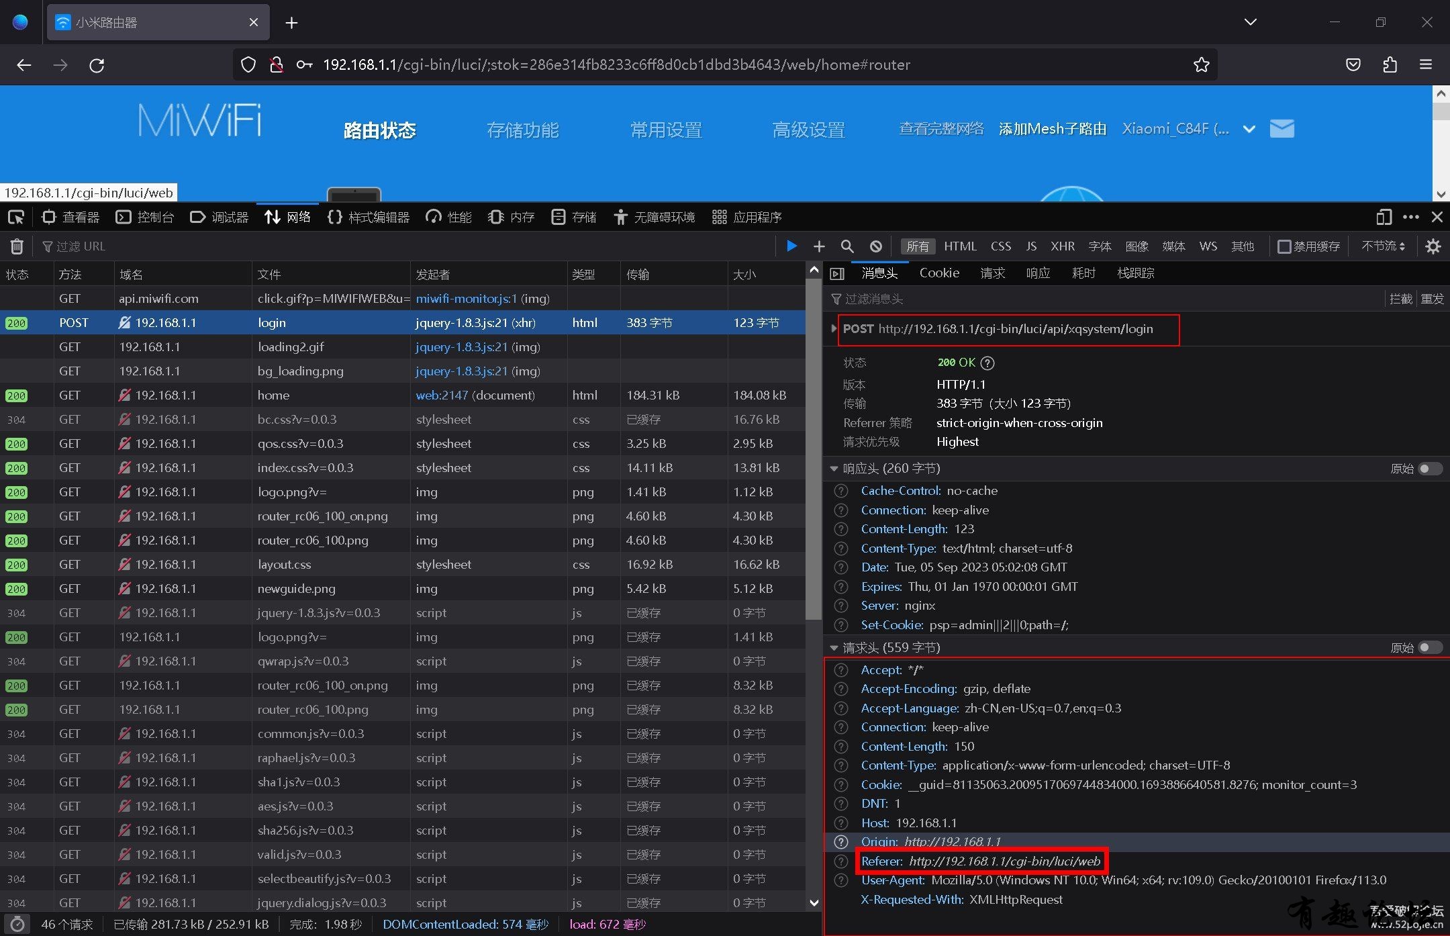Image resolution: width=1450 pixels, height=936 pixels.
Task: Click the insecure connection padlock icon
Action: (276, 64)
